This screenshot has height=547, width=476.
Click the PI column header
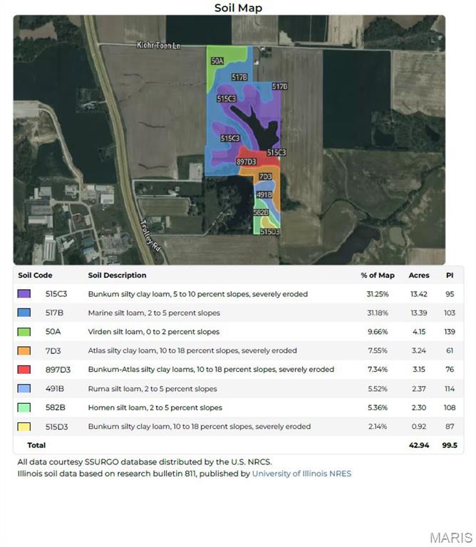(x=450, y=275)
